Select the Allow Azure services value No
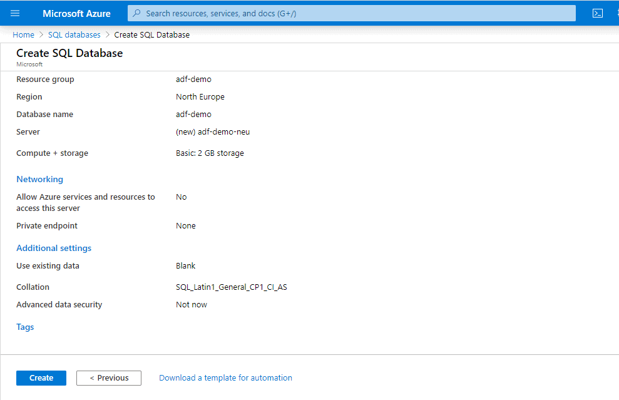Screen dimensions: 619x400 pos(182,197)
